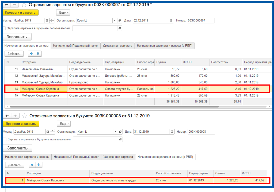The image size is (274, 192).
Task: Click the move-up arrow in the upper table toolbar
Action: 32,54
